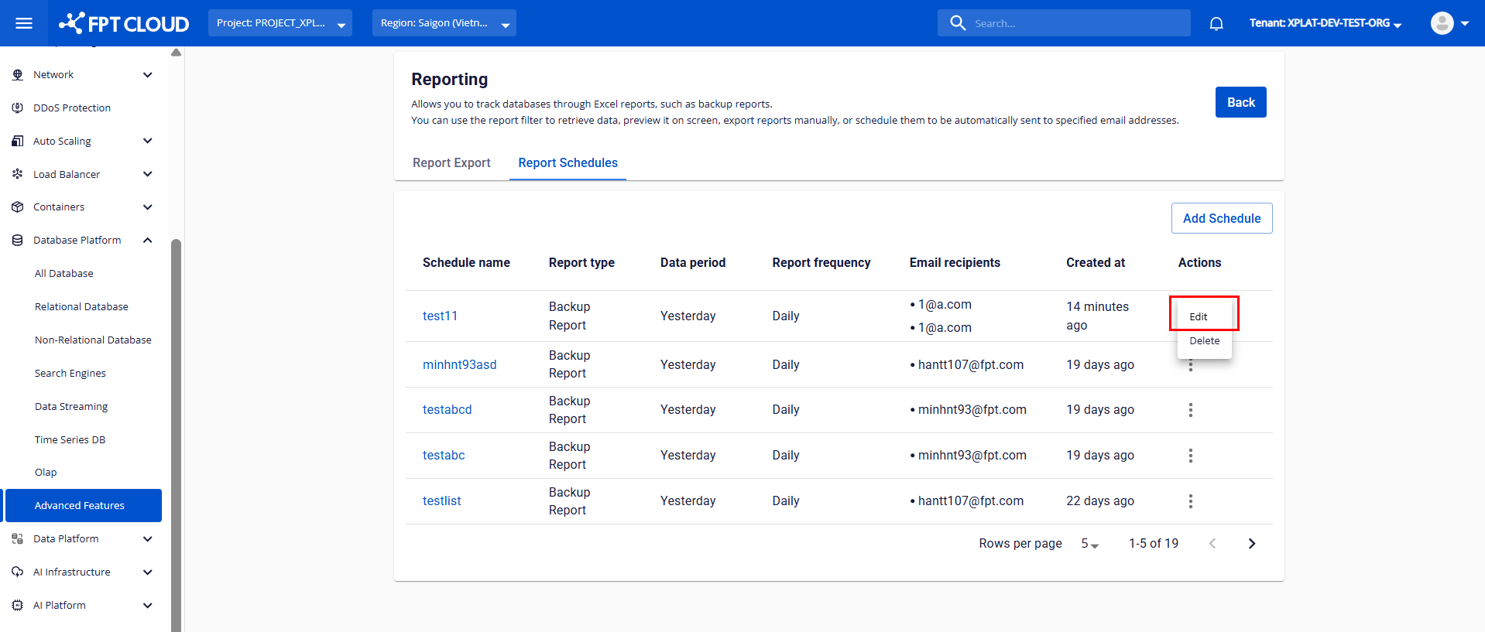Open the Region Saigon dropdown
Screen dimensions: 1485x632
pyautogui.click(x=444, y=23)
